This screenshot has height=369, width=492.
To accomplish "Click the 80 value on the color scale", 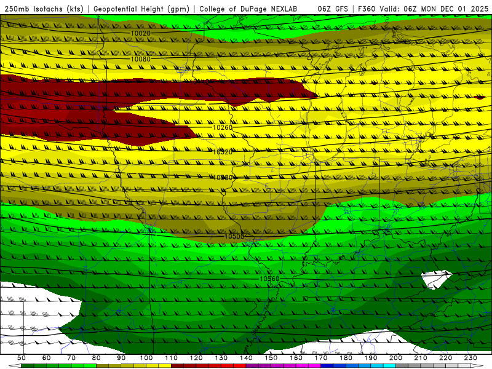I will pyautogui.click(x=96, y=358).
